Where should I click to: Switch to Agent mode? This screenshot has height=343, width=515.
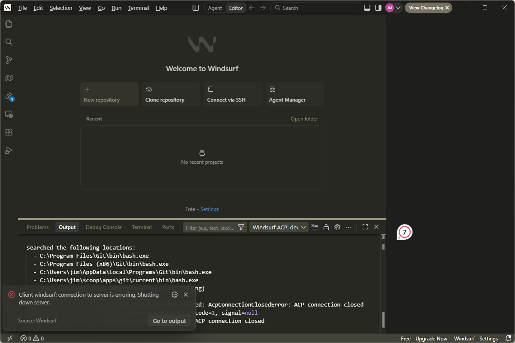click(215, 8)
